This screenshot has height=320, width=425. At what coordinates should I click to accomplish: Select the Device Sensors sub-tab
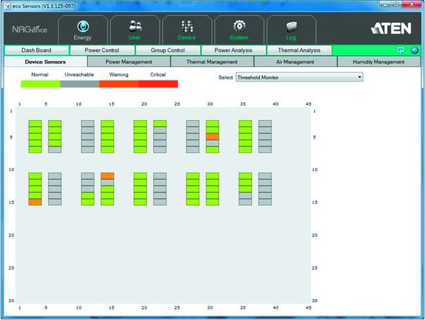pyautogui.click(x=46, y=62)
